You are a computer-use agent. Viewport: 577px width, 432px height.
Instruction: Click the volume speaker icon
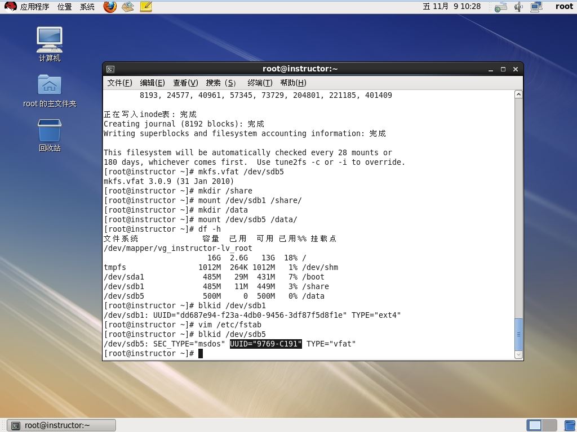tap(518, 7)
